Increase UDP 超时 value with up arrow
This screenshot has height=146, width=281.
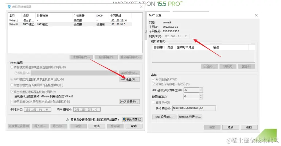(201, 89)
